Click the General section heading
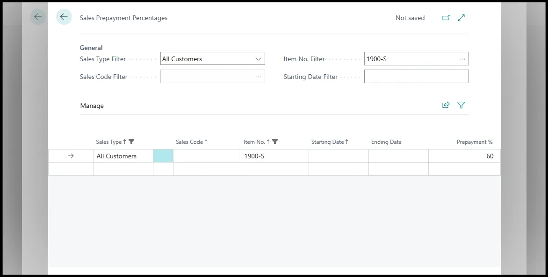Image resolution: width=548 pixels, height=277 pixels. [x=91, y=48]
